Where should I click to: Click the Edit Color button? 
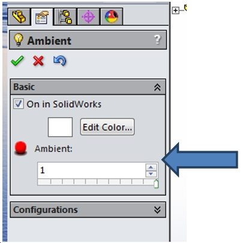107,127
